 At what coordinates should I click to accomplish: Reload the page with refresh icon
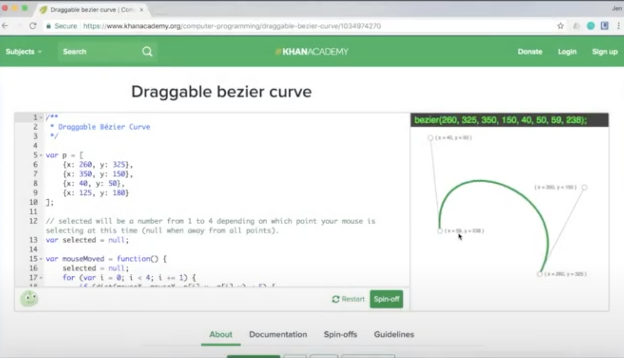(33, 26)
